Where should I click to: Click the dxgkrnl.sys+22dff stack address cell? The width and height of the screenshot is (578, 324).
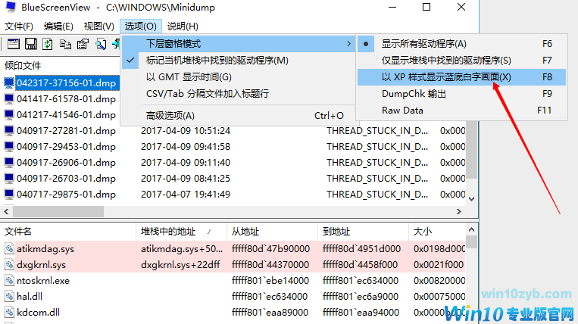pos(180,265)
